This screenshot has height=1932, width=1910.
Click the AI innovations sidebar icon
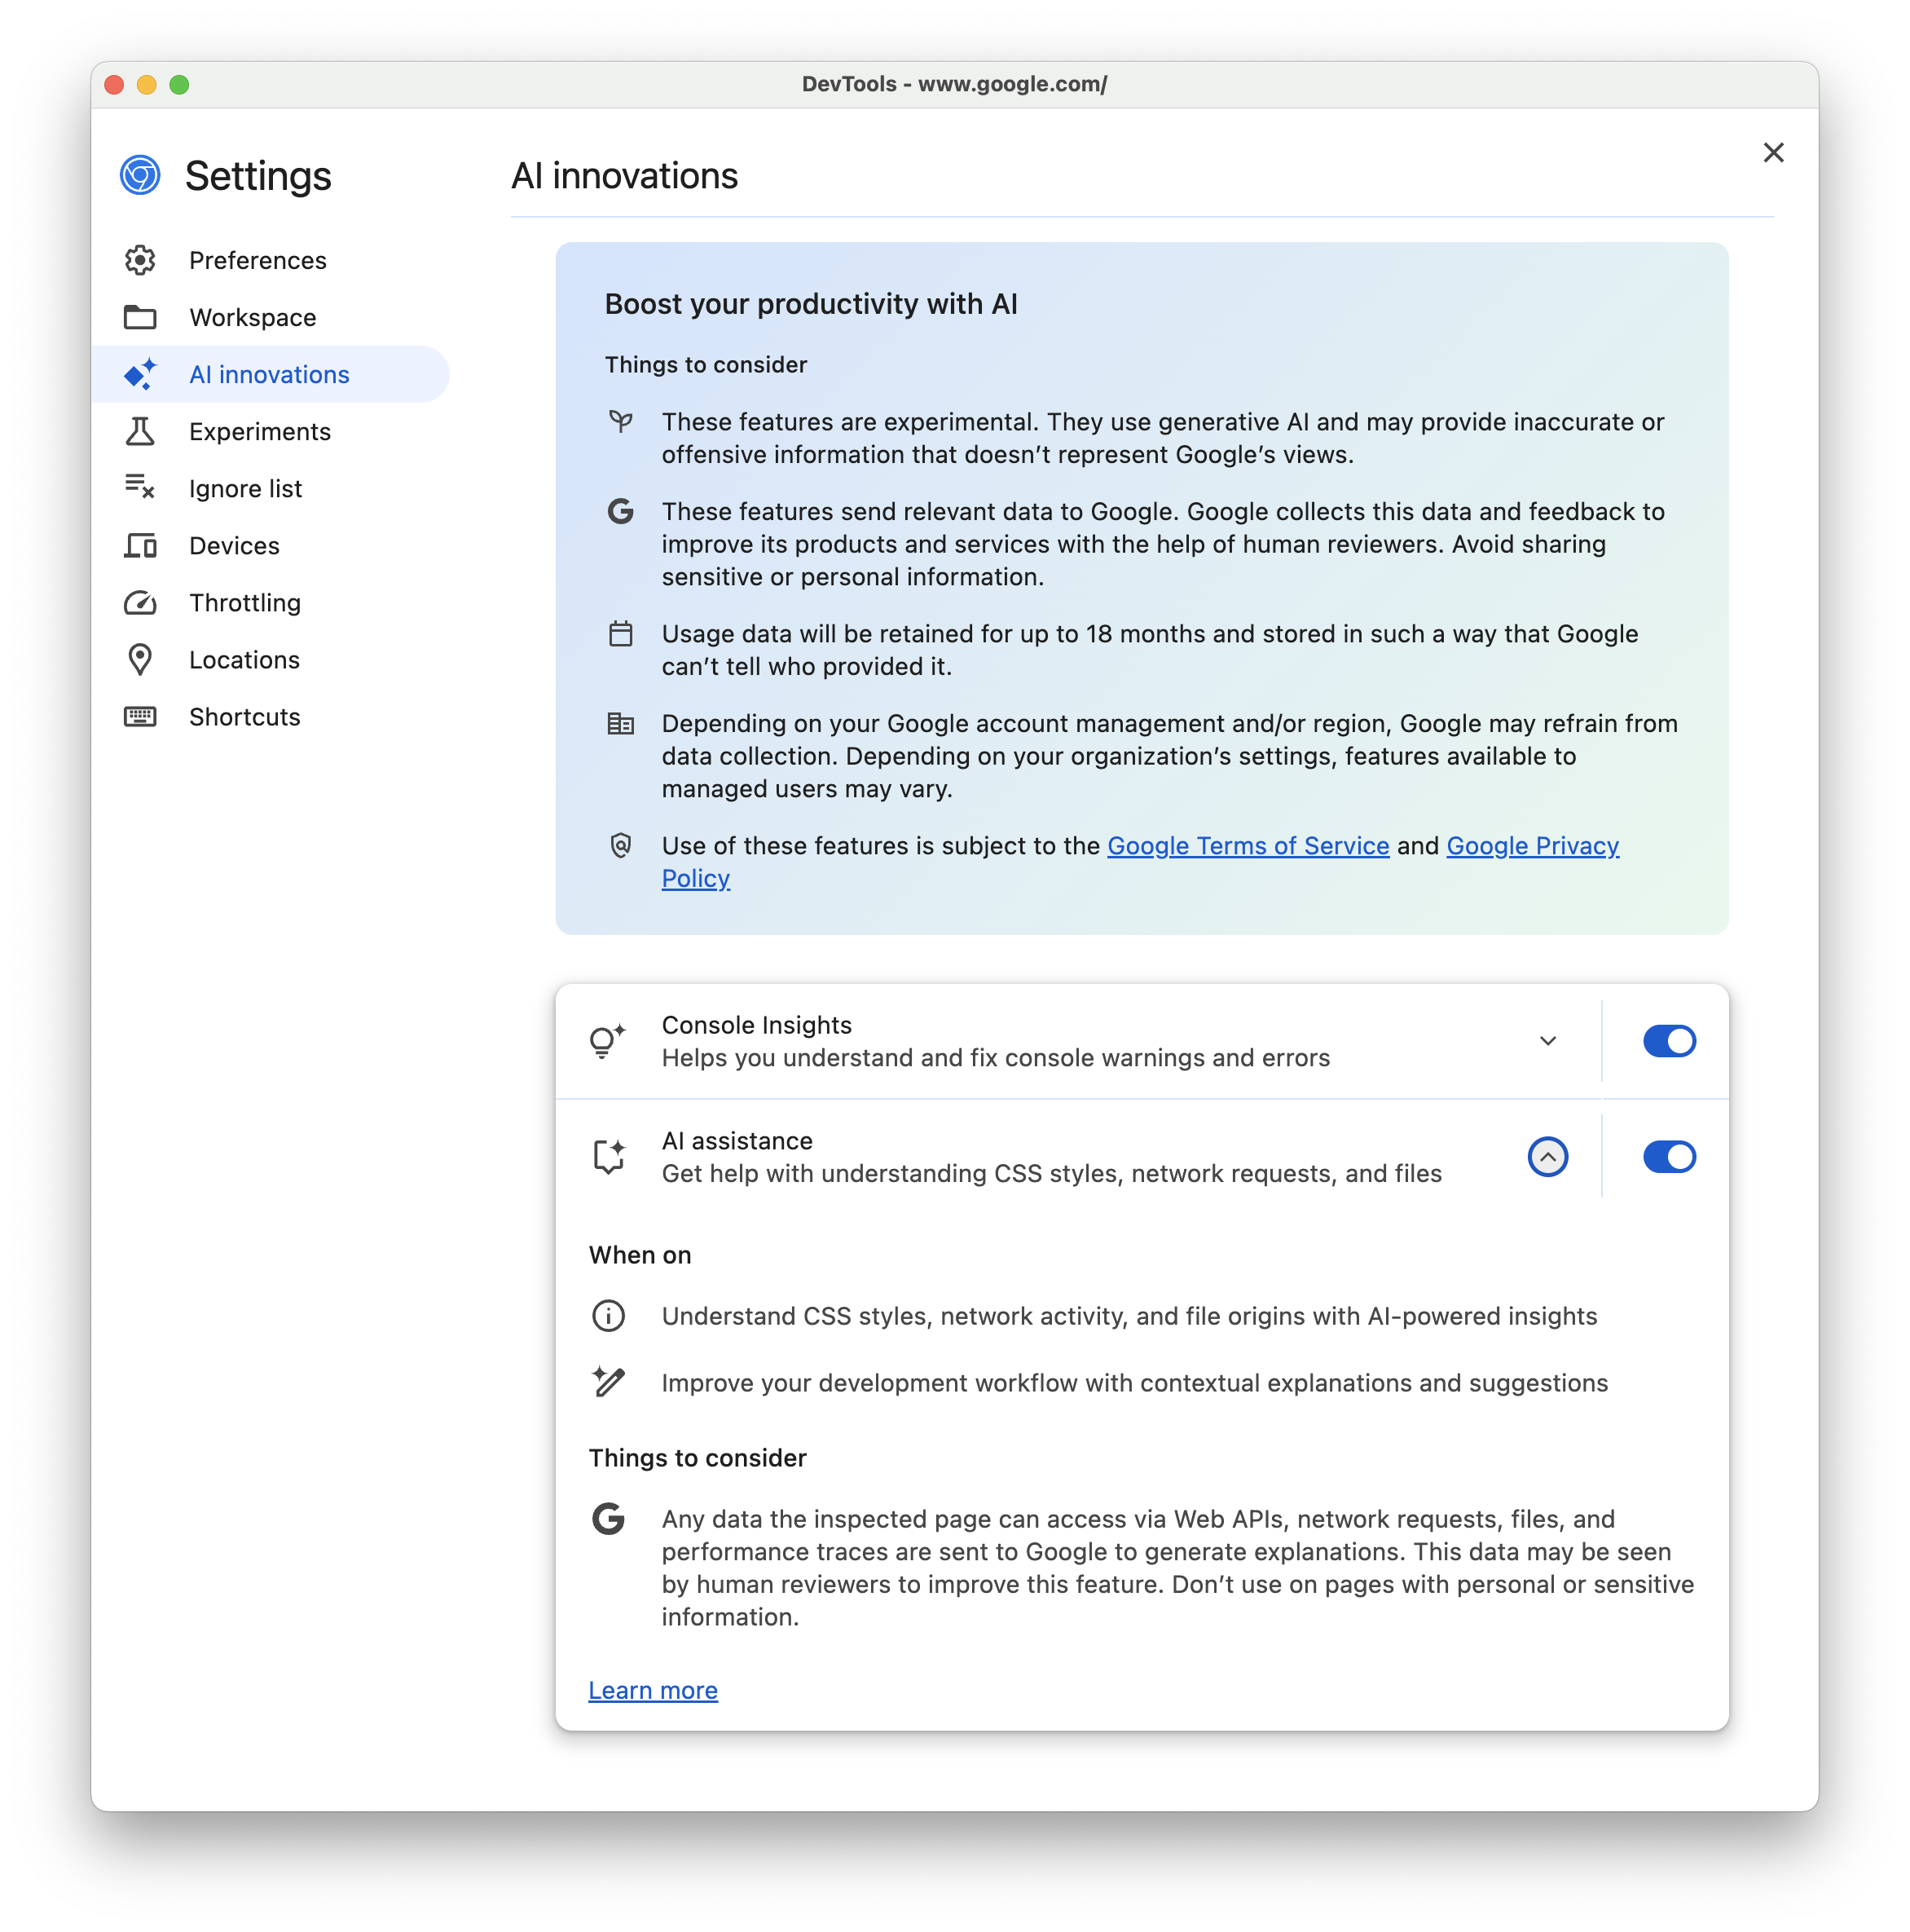click(x=142, y=373)
